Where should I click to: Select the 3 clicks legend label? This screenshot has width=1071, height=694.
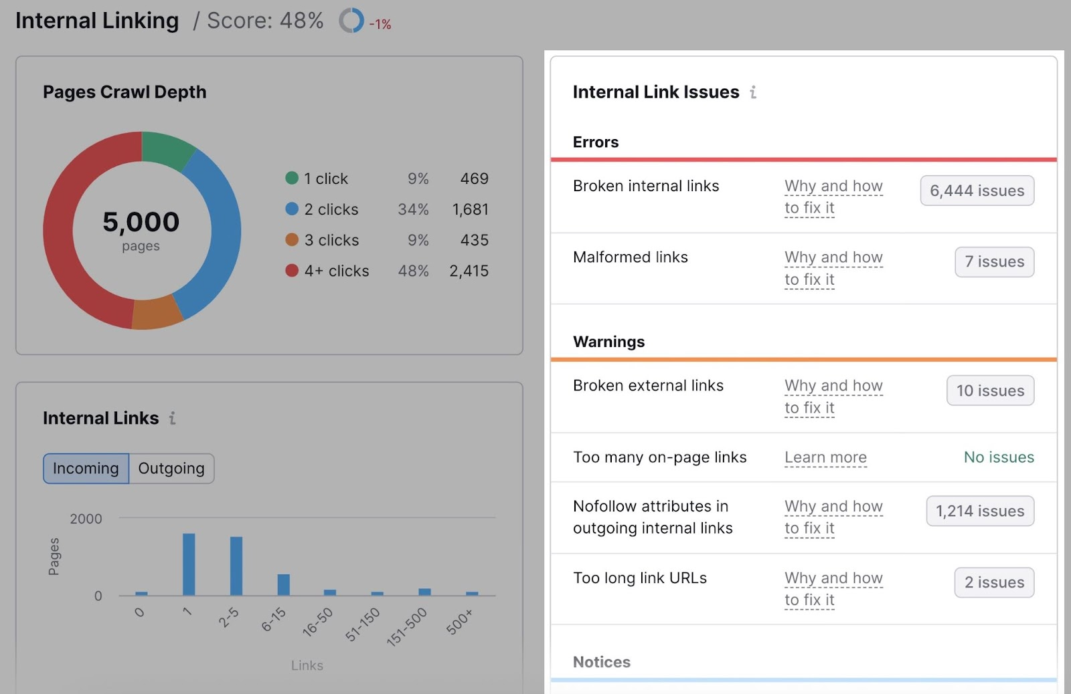[331, 240]
